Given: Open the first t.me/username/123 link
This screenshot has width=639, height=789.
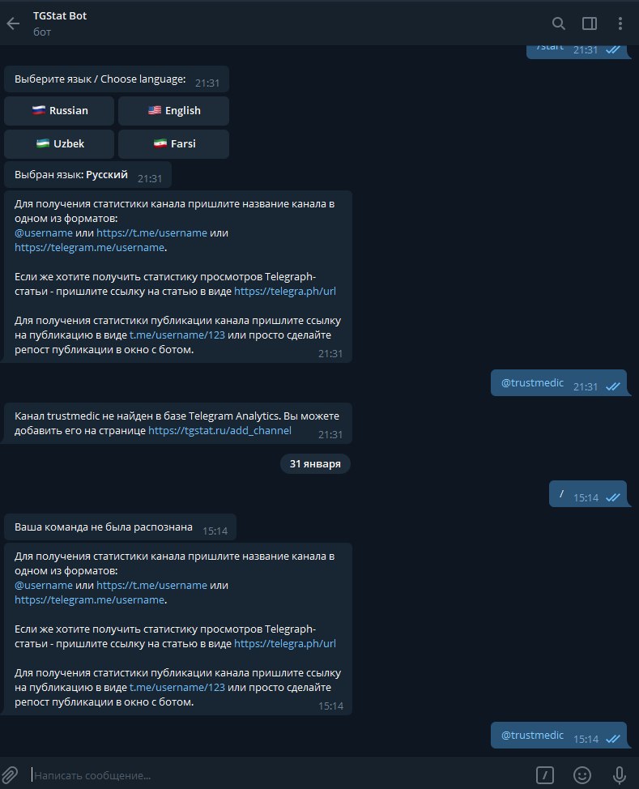Looking at the screenshot, I should click(177, 335).
